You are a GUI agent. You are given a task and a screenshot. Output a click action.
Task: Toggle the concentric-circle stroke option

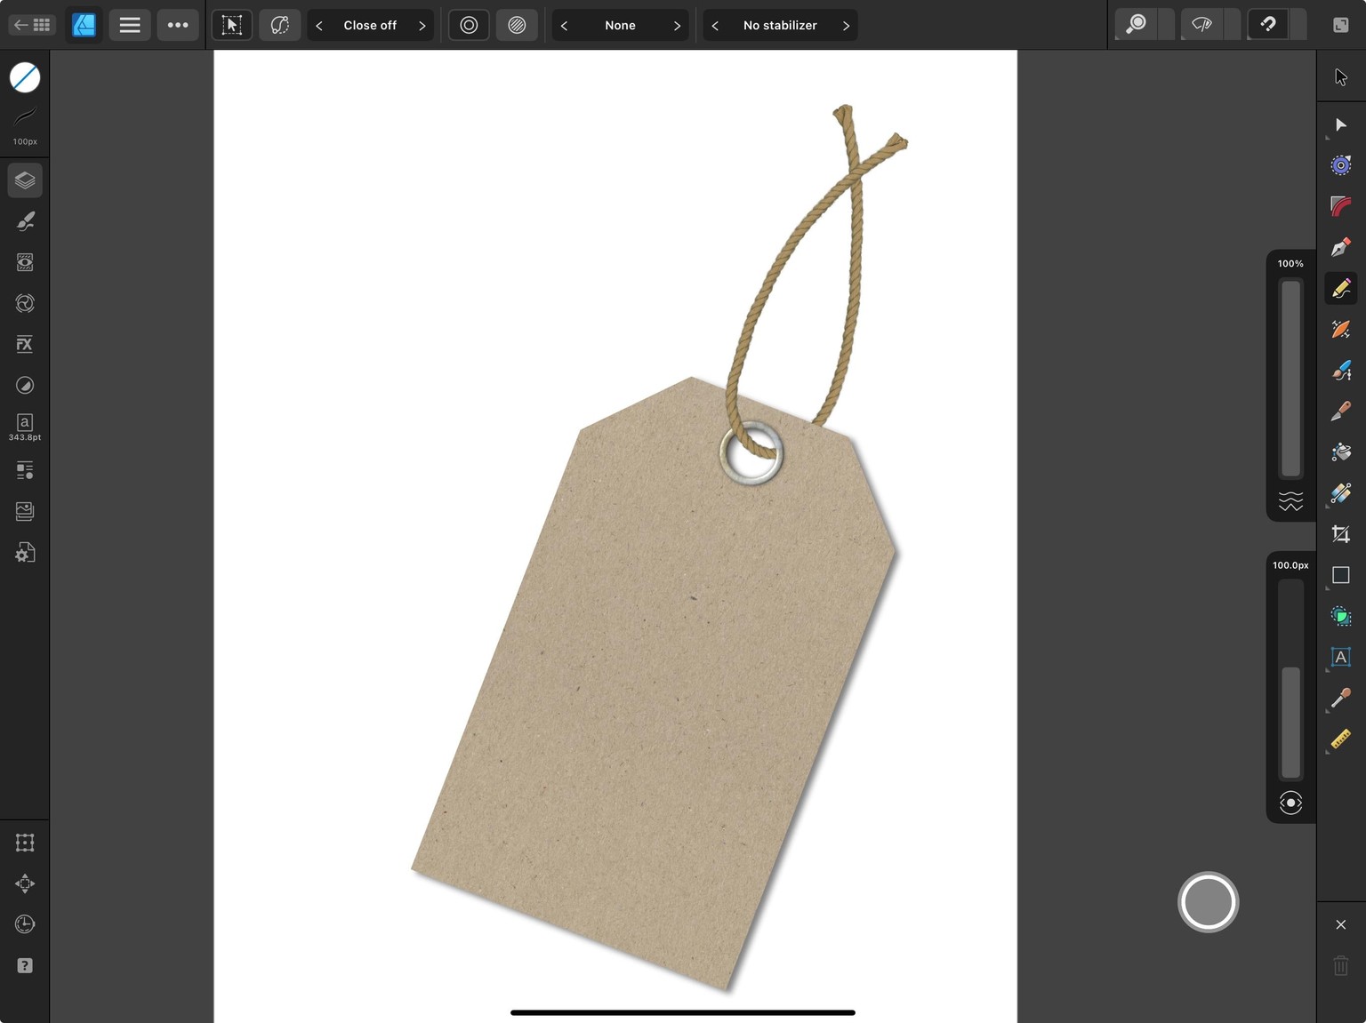[469, 25]
